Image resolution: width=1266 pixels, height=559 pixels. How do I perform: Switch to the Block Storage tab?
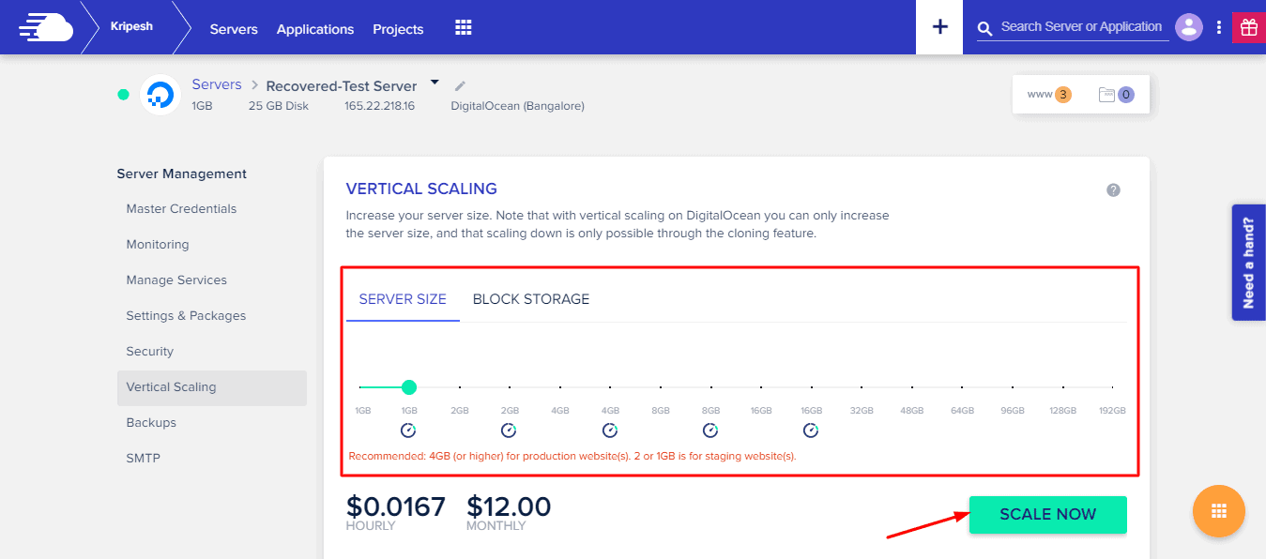[x=531, y=299]
